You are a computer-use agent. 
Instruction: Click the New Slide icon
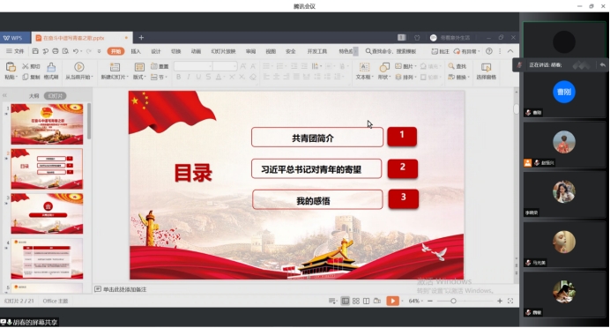click(x=115, y=67)
